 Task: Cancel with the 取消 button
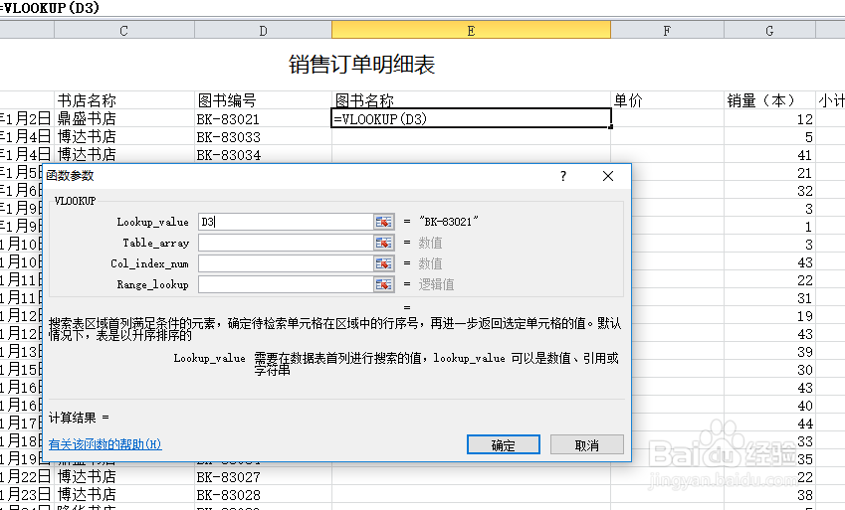(x=587, y=444)
